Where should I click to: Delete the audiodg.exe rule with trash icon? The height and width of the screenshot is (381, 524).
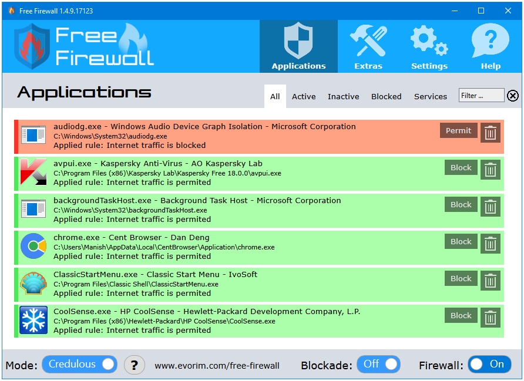click(x=491, y=133)
